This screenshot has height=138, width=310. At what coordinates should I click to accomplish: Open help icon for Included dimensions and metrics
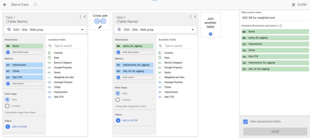coord(280,26)
